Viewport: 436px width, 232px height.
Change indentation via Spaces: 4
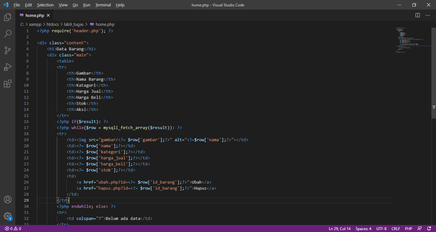(x=364, y=229)
